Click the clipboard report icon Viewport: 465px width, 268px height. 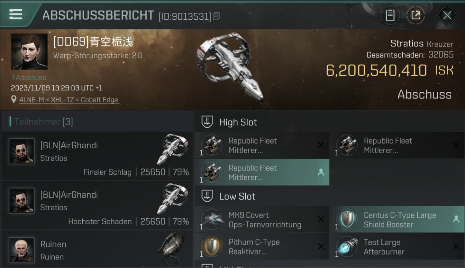tap(390, 15)
